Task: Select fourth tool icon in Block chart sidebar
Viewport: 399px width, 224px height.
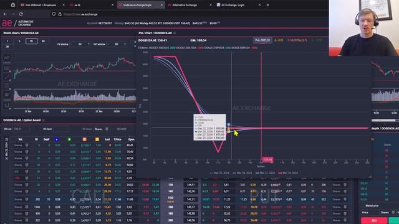Action: [7, 86]
